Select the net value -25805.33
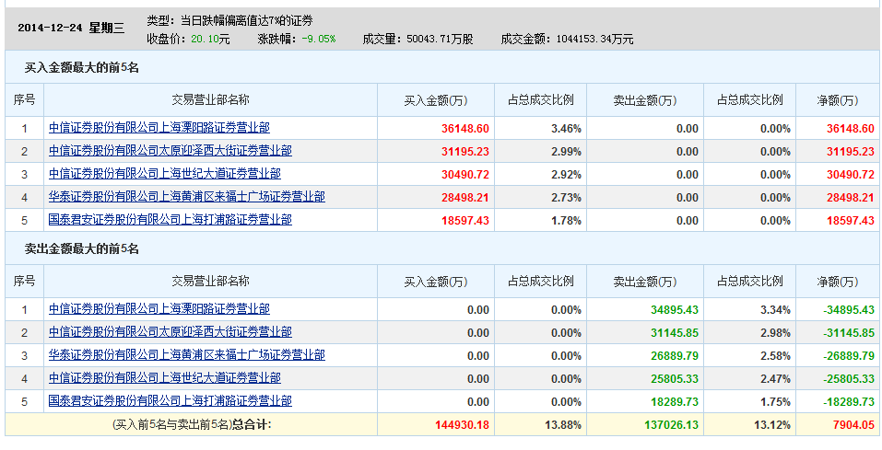The image size is (882, 450). [x=849, y=379]
